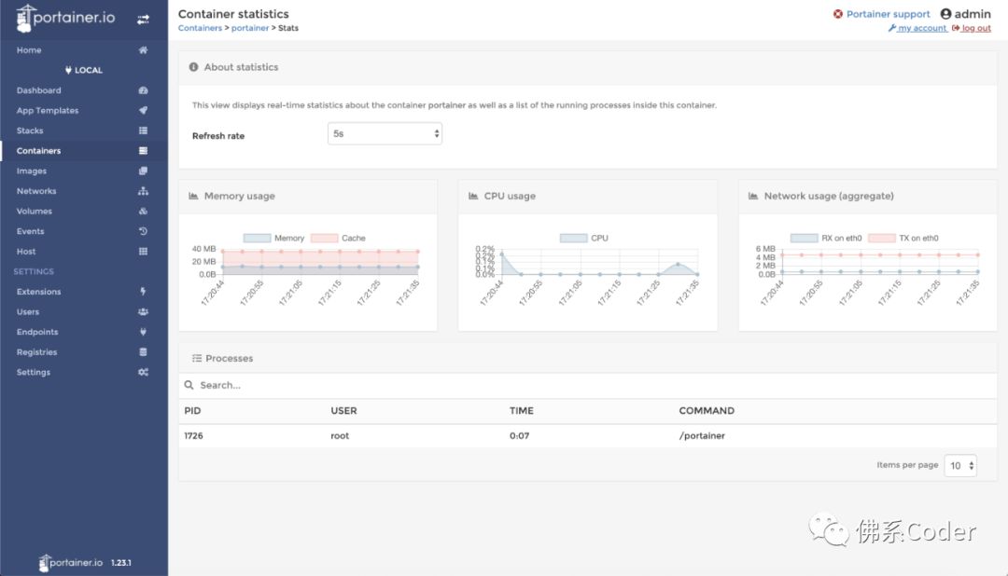Go to Volumes in the sidebar
Viewport: 1008px width, 576px height.
tap(35, 212)
